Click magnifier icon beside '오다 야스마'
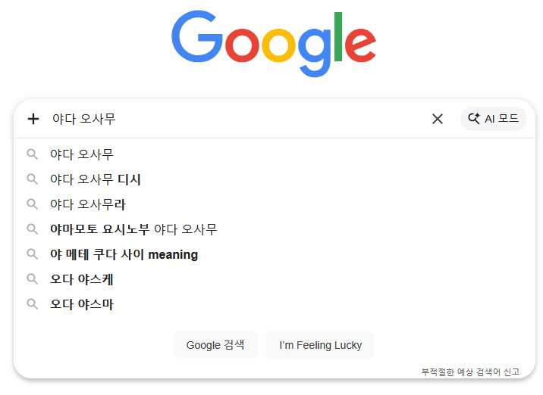The image size is (543, 395). pos(33,304)
